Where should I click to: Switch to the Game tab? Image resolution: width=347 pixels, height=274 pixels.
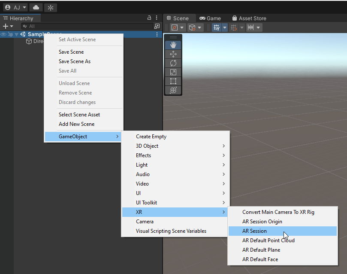click(x=210, y=18)
